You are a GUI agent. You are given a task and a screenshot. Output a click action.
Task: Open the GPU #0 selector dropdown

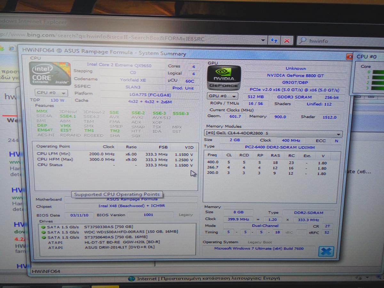tap(223, 96)
